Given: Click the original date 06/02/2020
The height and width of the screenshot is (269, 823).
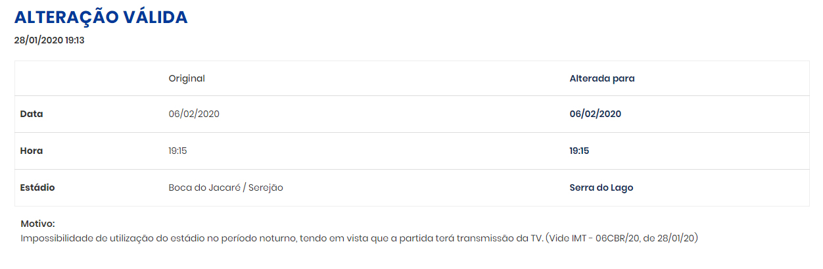Looking at the screenshot, I should (x=194, y=114).
